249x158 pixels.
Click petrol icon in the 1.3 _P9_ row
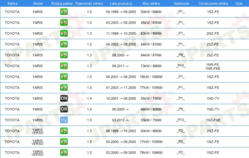point(64,55)
